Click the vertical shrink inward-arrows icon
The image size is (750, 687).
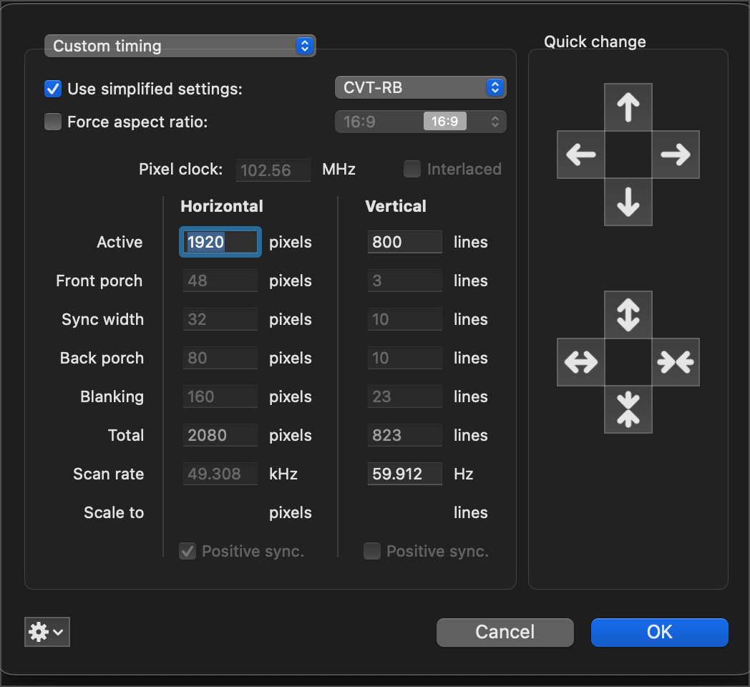click(x=628, y=409)
